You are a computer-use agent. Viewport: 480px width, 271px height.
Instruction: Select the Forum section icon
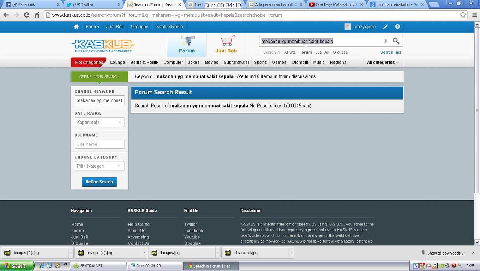[187, 45]
